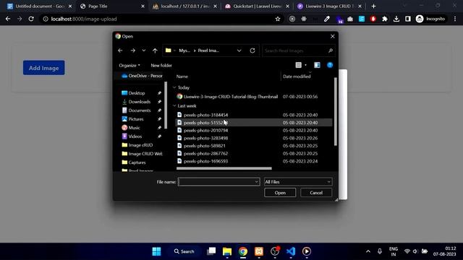Screen dimensions: 463x260
Task: Collapse the Last week file group
Action: point(174,106)
